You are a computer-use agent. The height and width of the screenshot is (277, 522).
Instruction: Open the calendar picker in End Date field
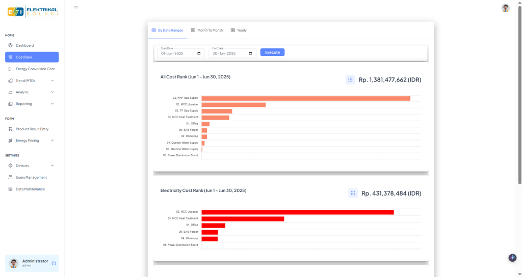251,53
